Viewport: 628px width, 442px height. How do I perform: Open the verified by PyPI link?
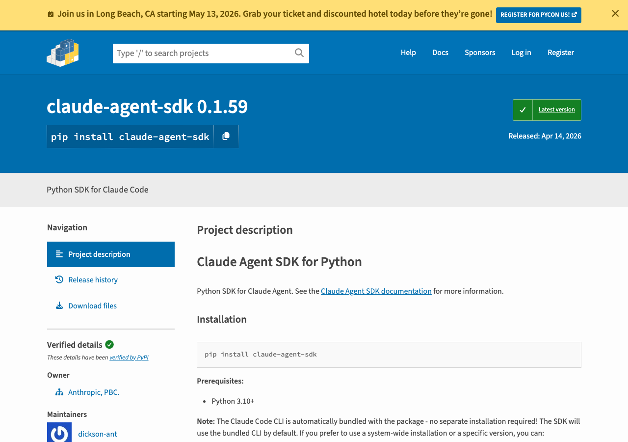(129, 358)
